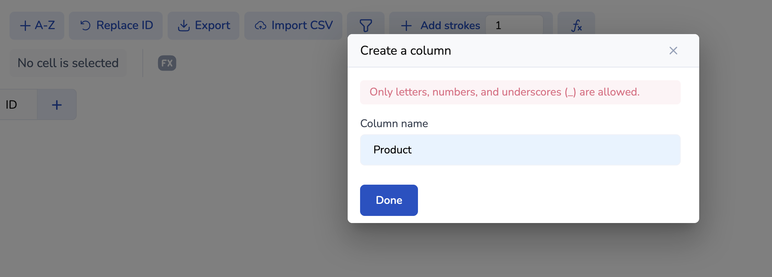Image resolution: width=772 pixels, height=277 pixels.
Task: Close the Create a column dialog
Action: click(673, 51)
